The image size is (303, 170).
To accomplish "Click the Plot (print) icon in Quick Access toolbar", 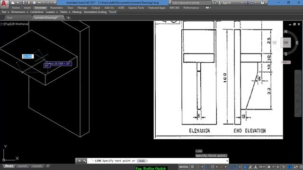I will (x=34, y=3).
